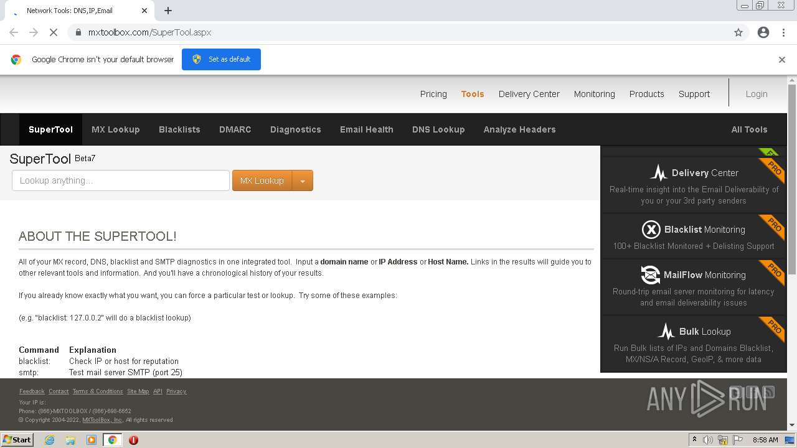Open a new browser tab

[x=168, y=11]
